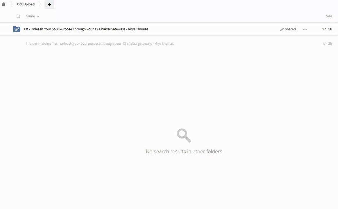This screenshot has width=338, height=209.
Task: Toggle sort using the arrow next to Name
Action: coord(38,17)
